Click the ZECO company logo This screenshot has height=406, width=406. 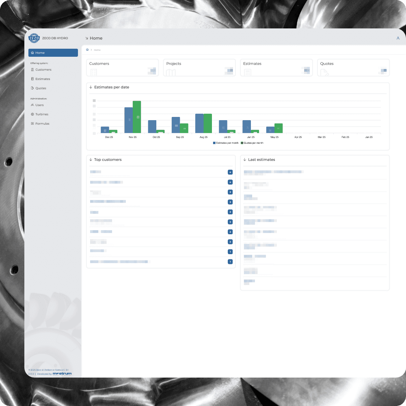(35, 38)
